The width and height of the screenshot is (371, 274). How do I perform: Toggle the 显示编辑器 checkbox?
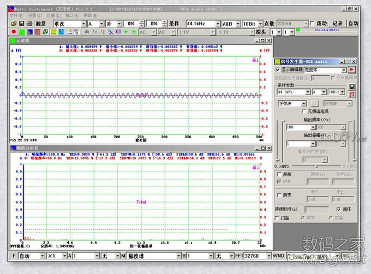278,70
